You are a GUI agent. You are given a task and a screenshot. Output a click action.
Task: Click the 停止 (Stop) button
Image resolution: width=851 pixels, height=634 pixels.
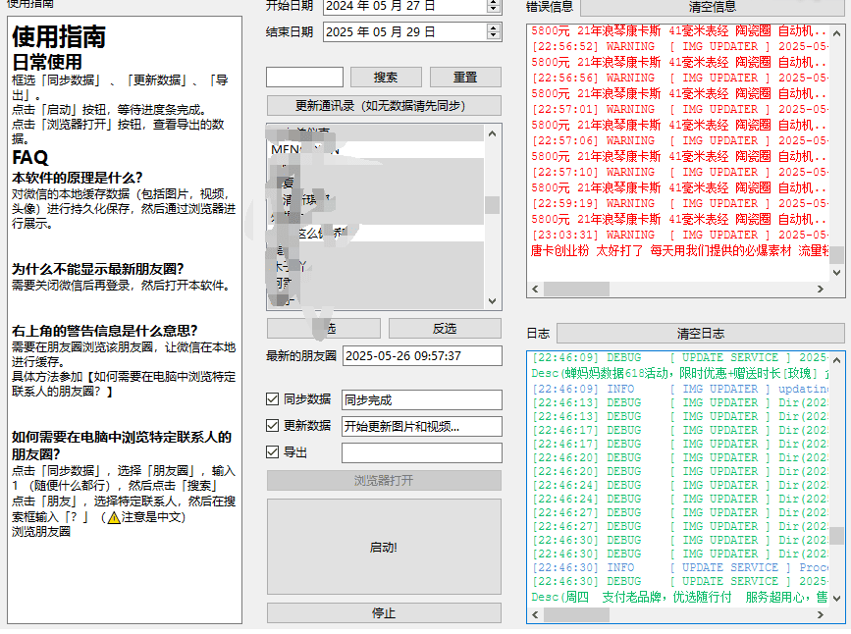(x=383, y=612)
